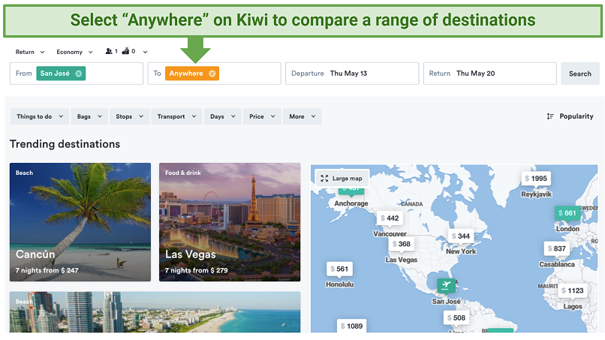
Task: Remove San José from the From field
Action: pos(78,74)
